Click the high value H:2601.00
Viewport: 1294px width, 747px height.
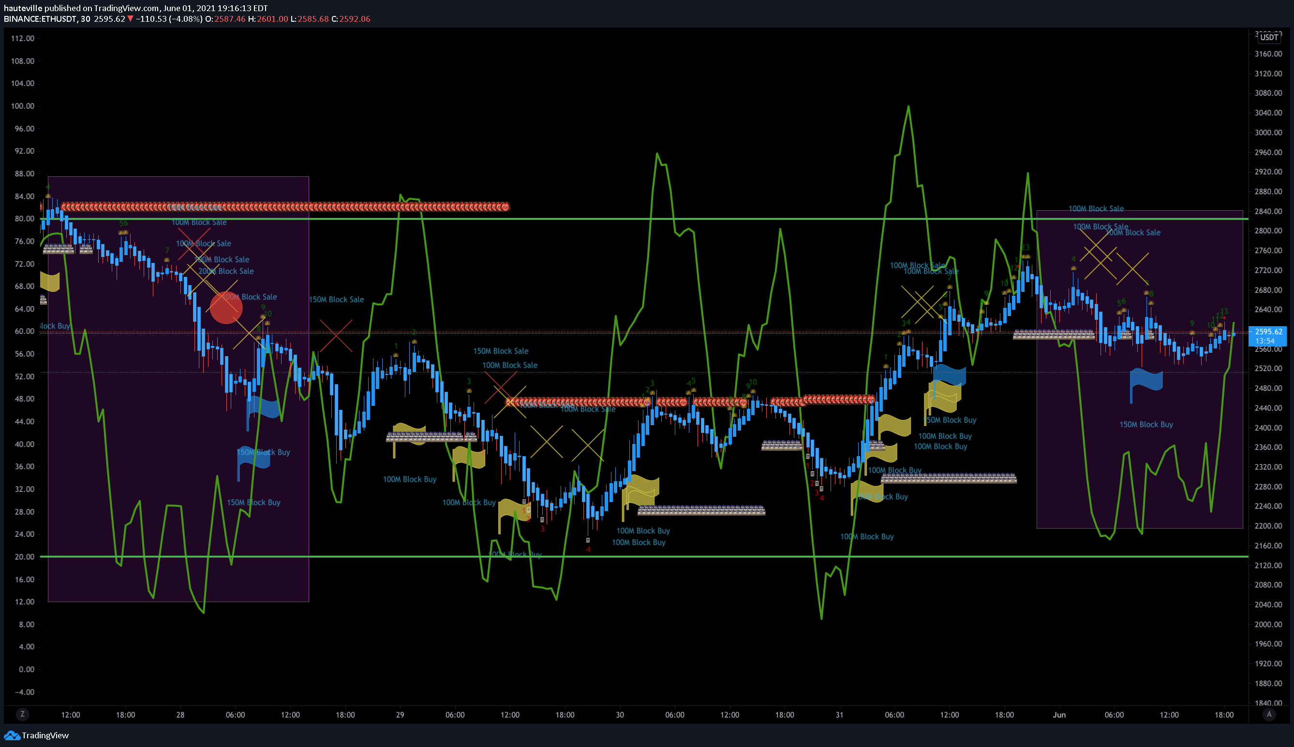tap(268, 19)
